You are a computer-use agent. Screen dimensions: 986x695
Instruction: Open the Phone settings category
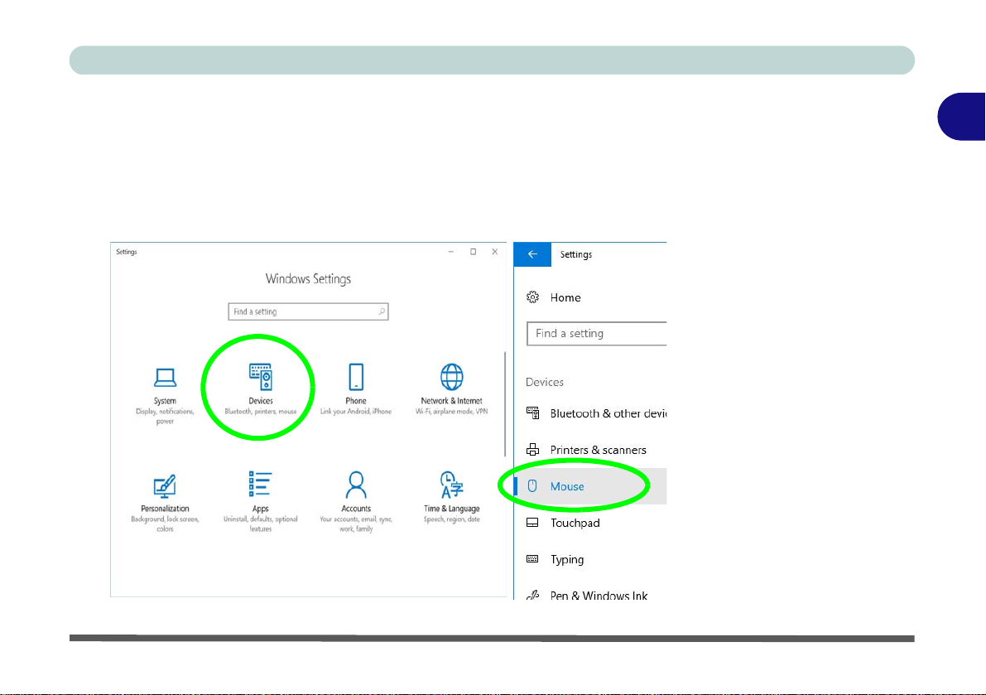356,389
